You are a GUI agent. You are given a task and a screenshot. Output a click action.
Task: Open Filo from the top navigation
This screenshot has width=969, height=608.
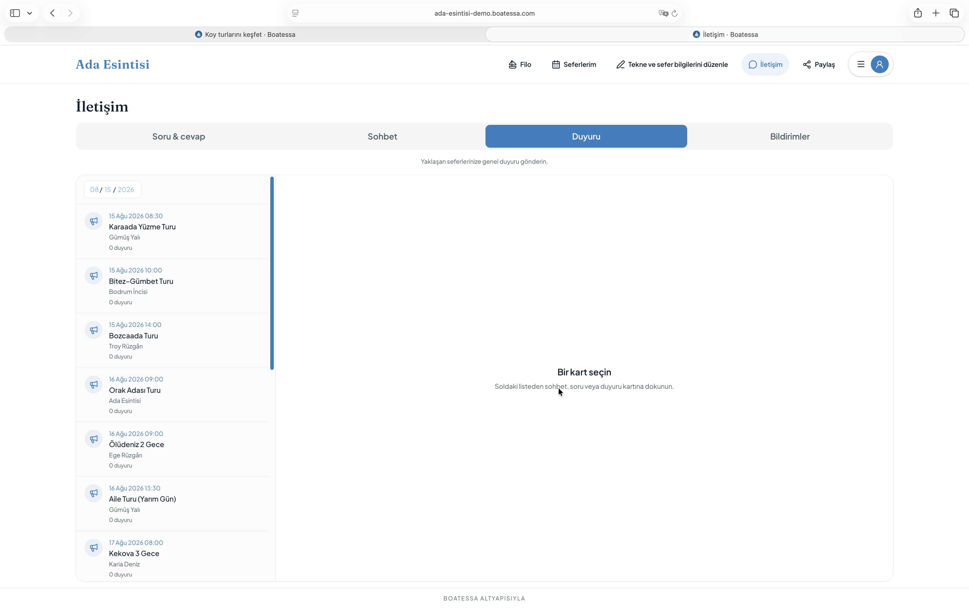(520, 64)
